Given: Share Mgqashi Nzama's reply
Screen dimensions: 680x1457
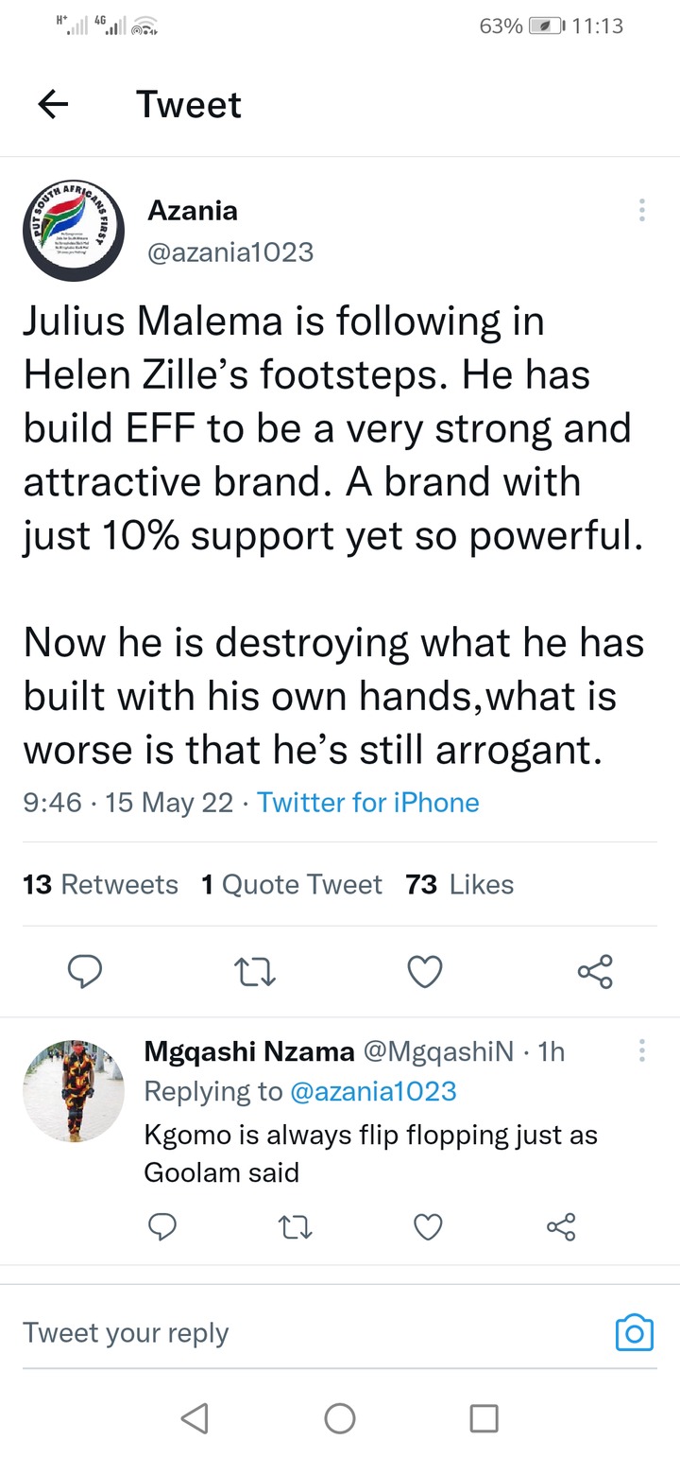Looking at the screenshot, I should [x=561, y=1227].
